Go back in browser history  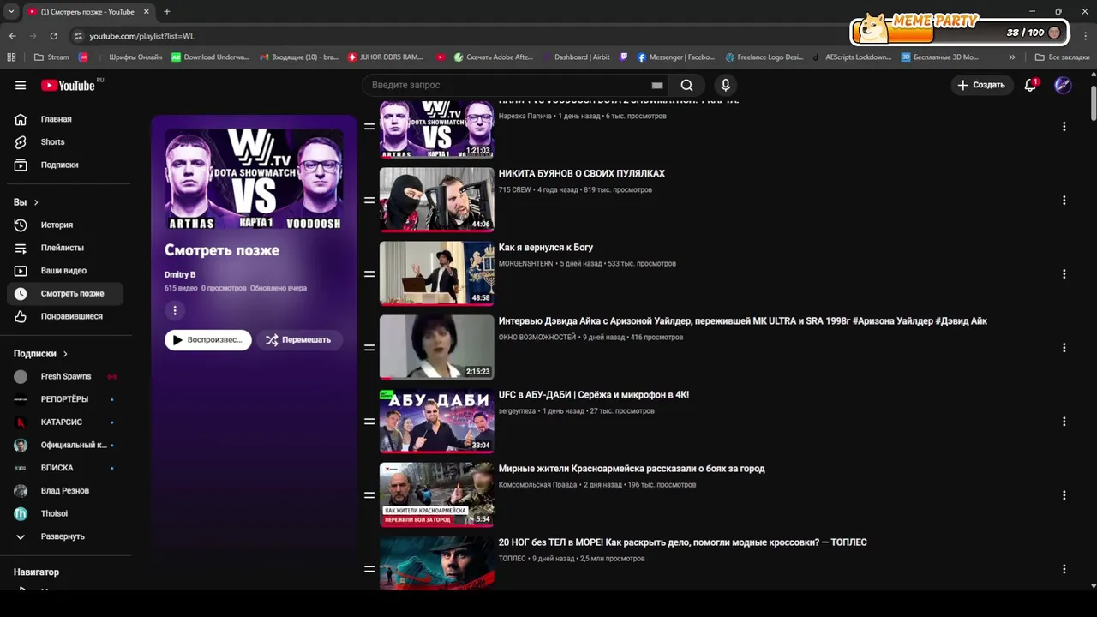tap(12, 36)
